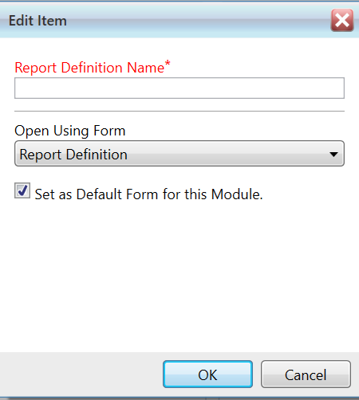Click the OK button
Screen dimensions: 359x400
click(x=207, y=375)
